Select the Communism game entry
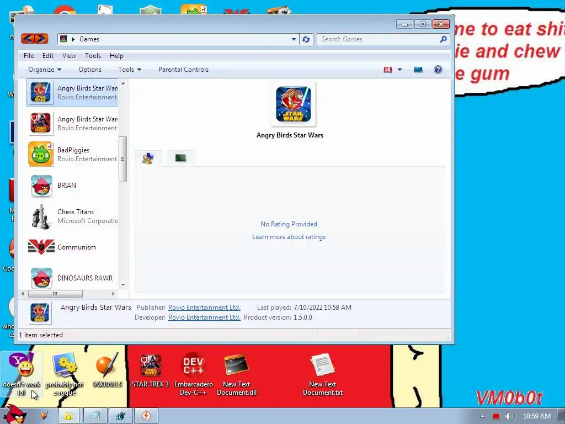This screenshot has height=424, width=565. (x=72, y=247)
